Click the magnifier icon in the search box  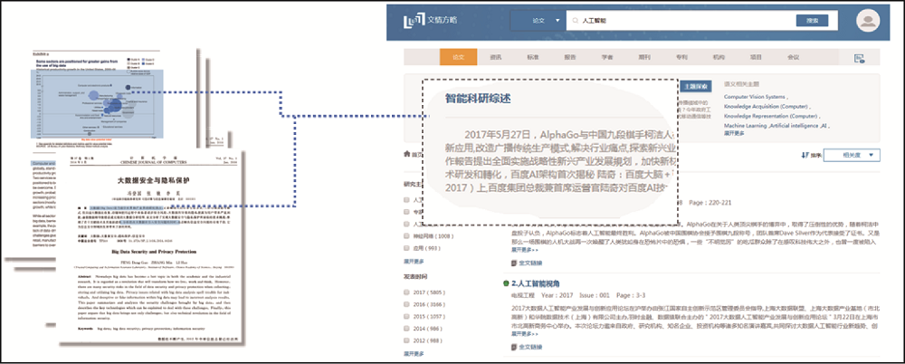(x=575, y=21)
